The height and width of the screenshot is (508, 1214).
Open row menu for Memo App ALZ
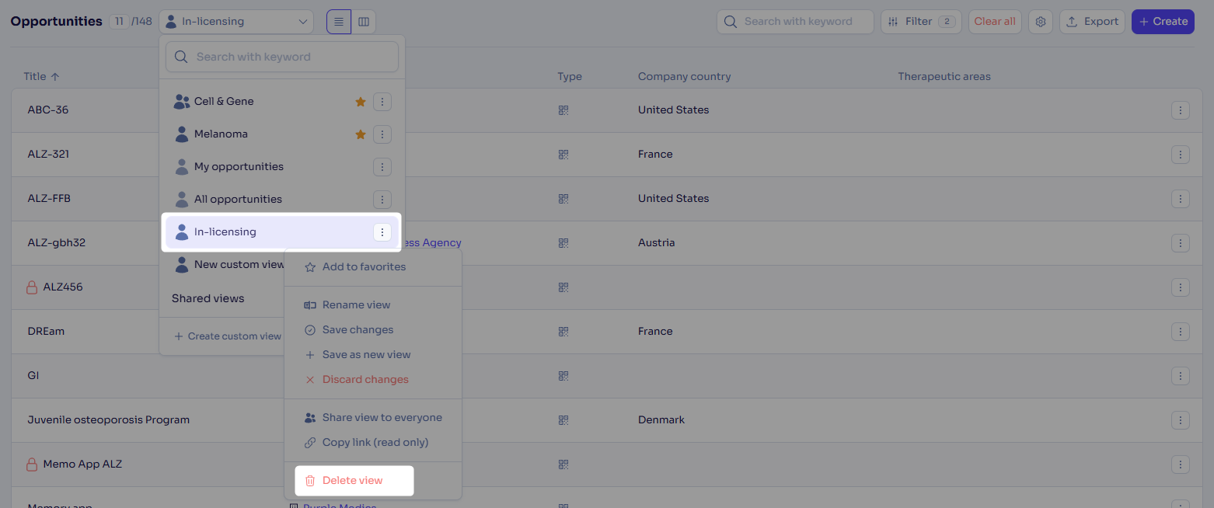pyautogui.click(x=1181, y=465)
